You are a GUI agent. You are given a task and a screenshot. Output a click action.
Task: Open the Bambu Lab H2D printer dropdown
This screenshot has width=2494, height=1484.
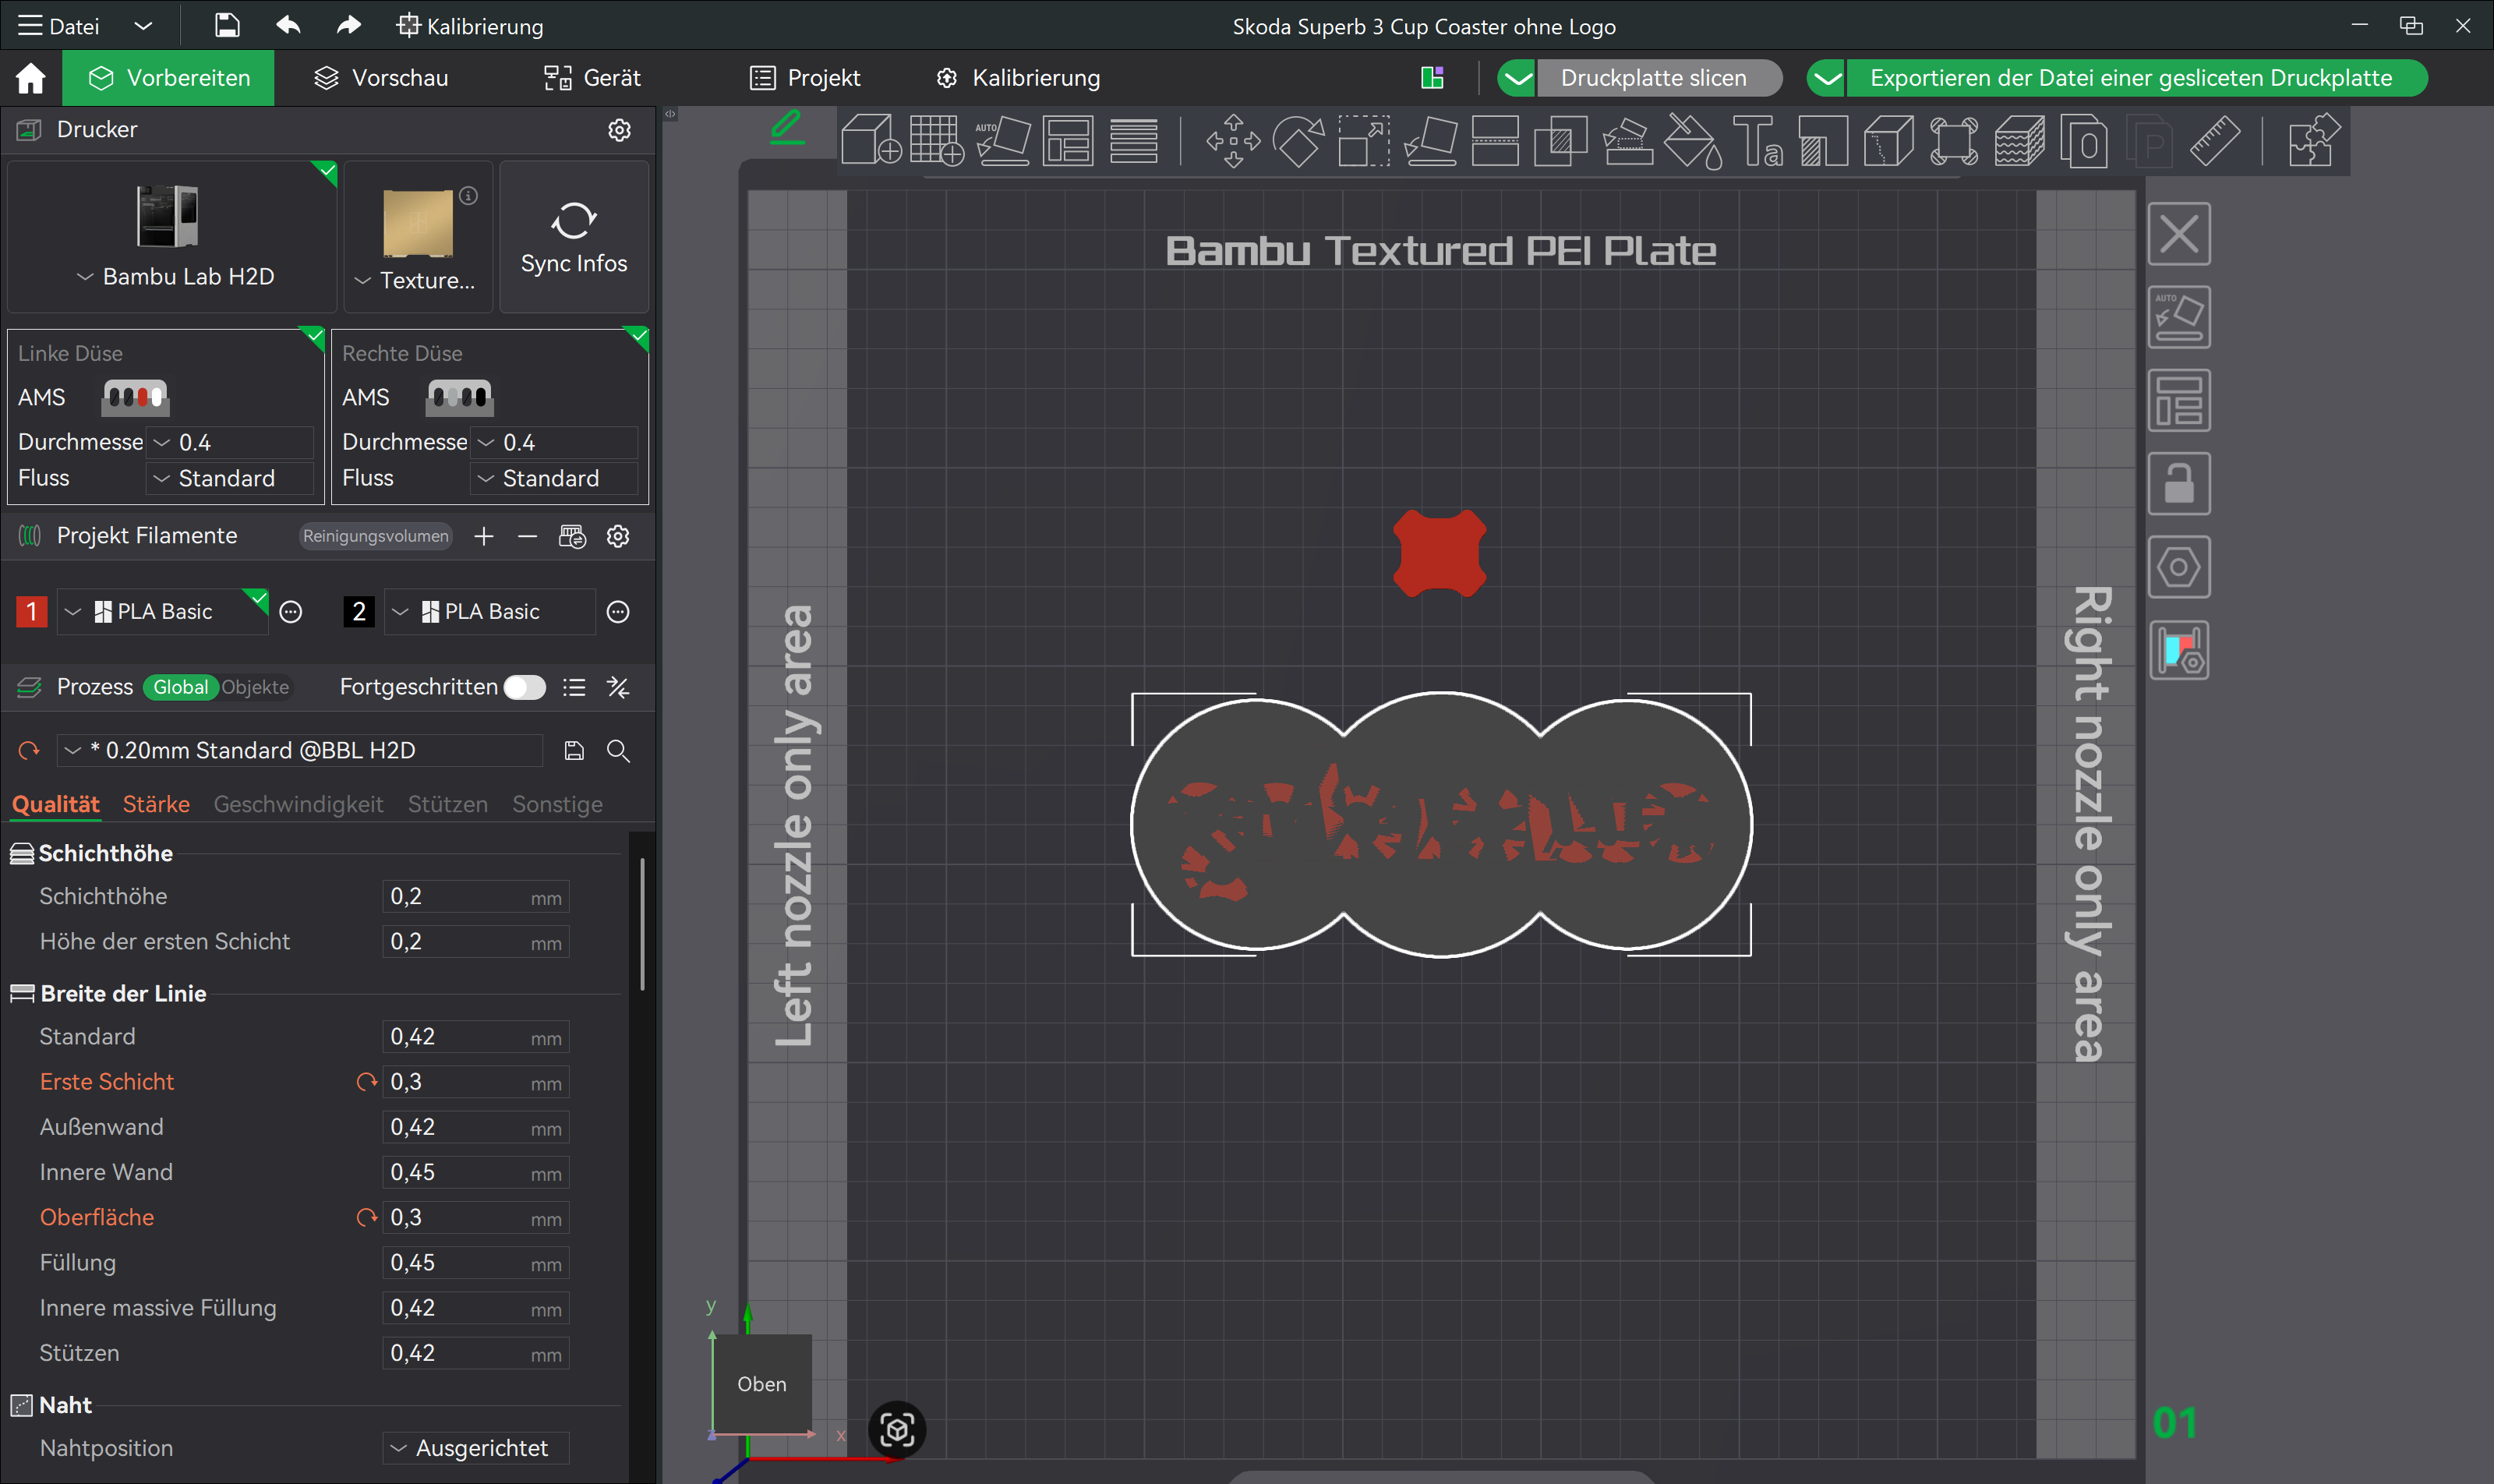175,276
